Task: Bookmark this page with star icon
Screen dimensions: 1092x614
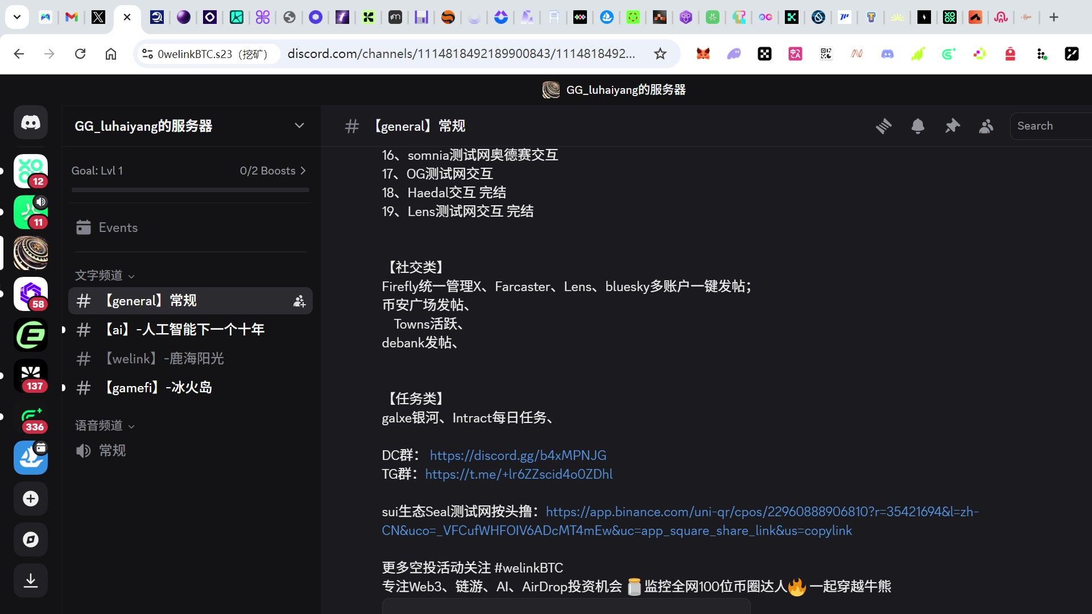Action: click(660, 54)
